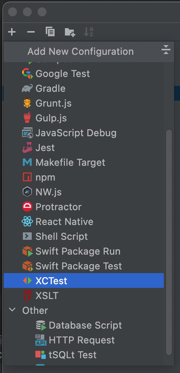Screen dimensions: 180x373
Task: Click the Database Script label
Action: click(85, 325)
